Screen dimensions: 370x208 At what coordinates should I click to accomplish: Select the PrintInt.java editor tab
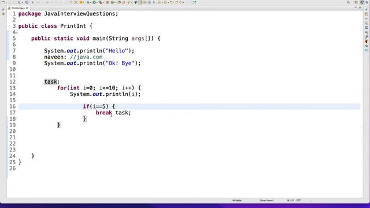(18, 8)
